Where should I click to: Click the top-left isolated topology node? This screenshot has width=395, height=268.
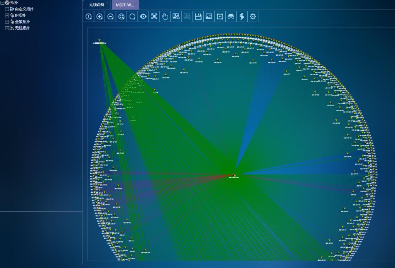tap(100, 42)
